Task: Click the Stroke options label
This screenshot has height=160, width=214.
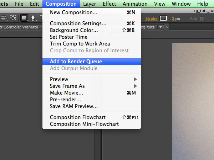Action: tap(152, 18)
